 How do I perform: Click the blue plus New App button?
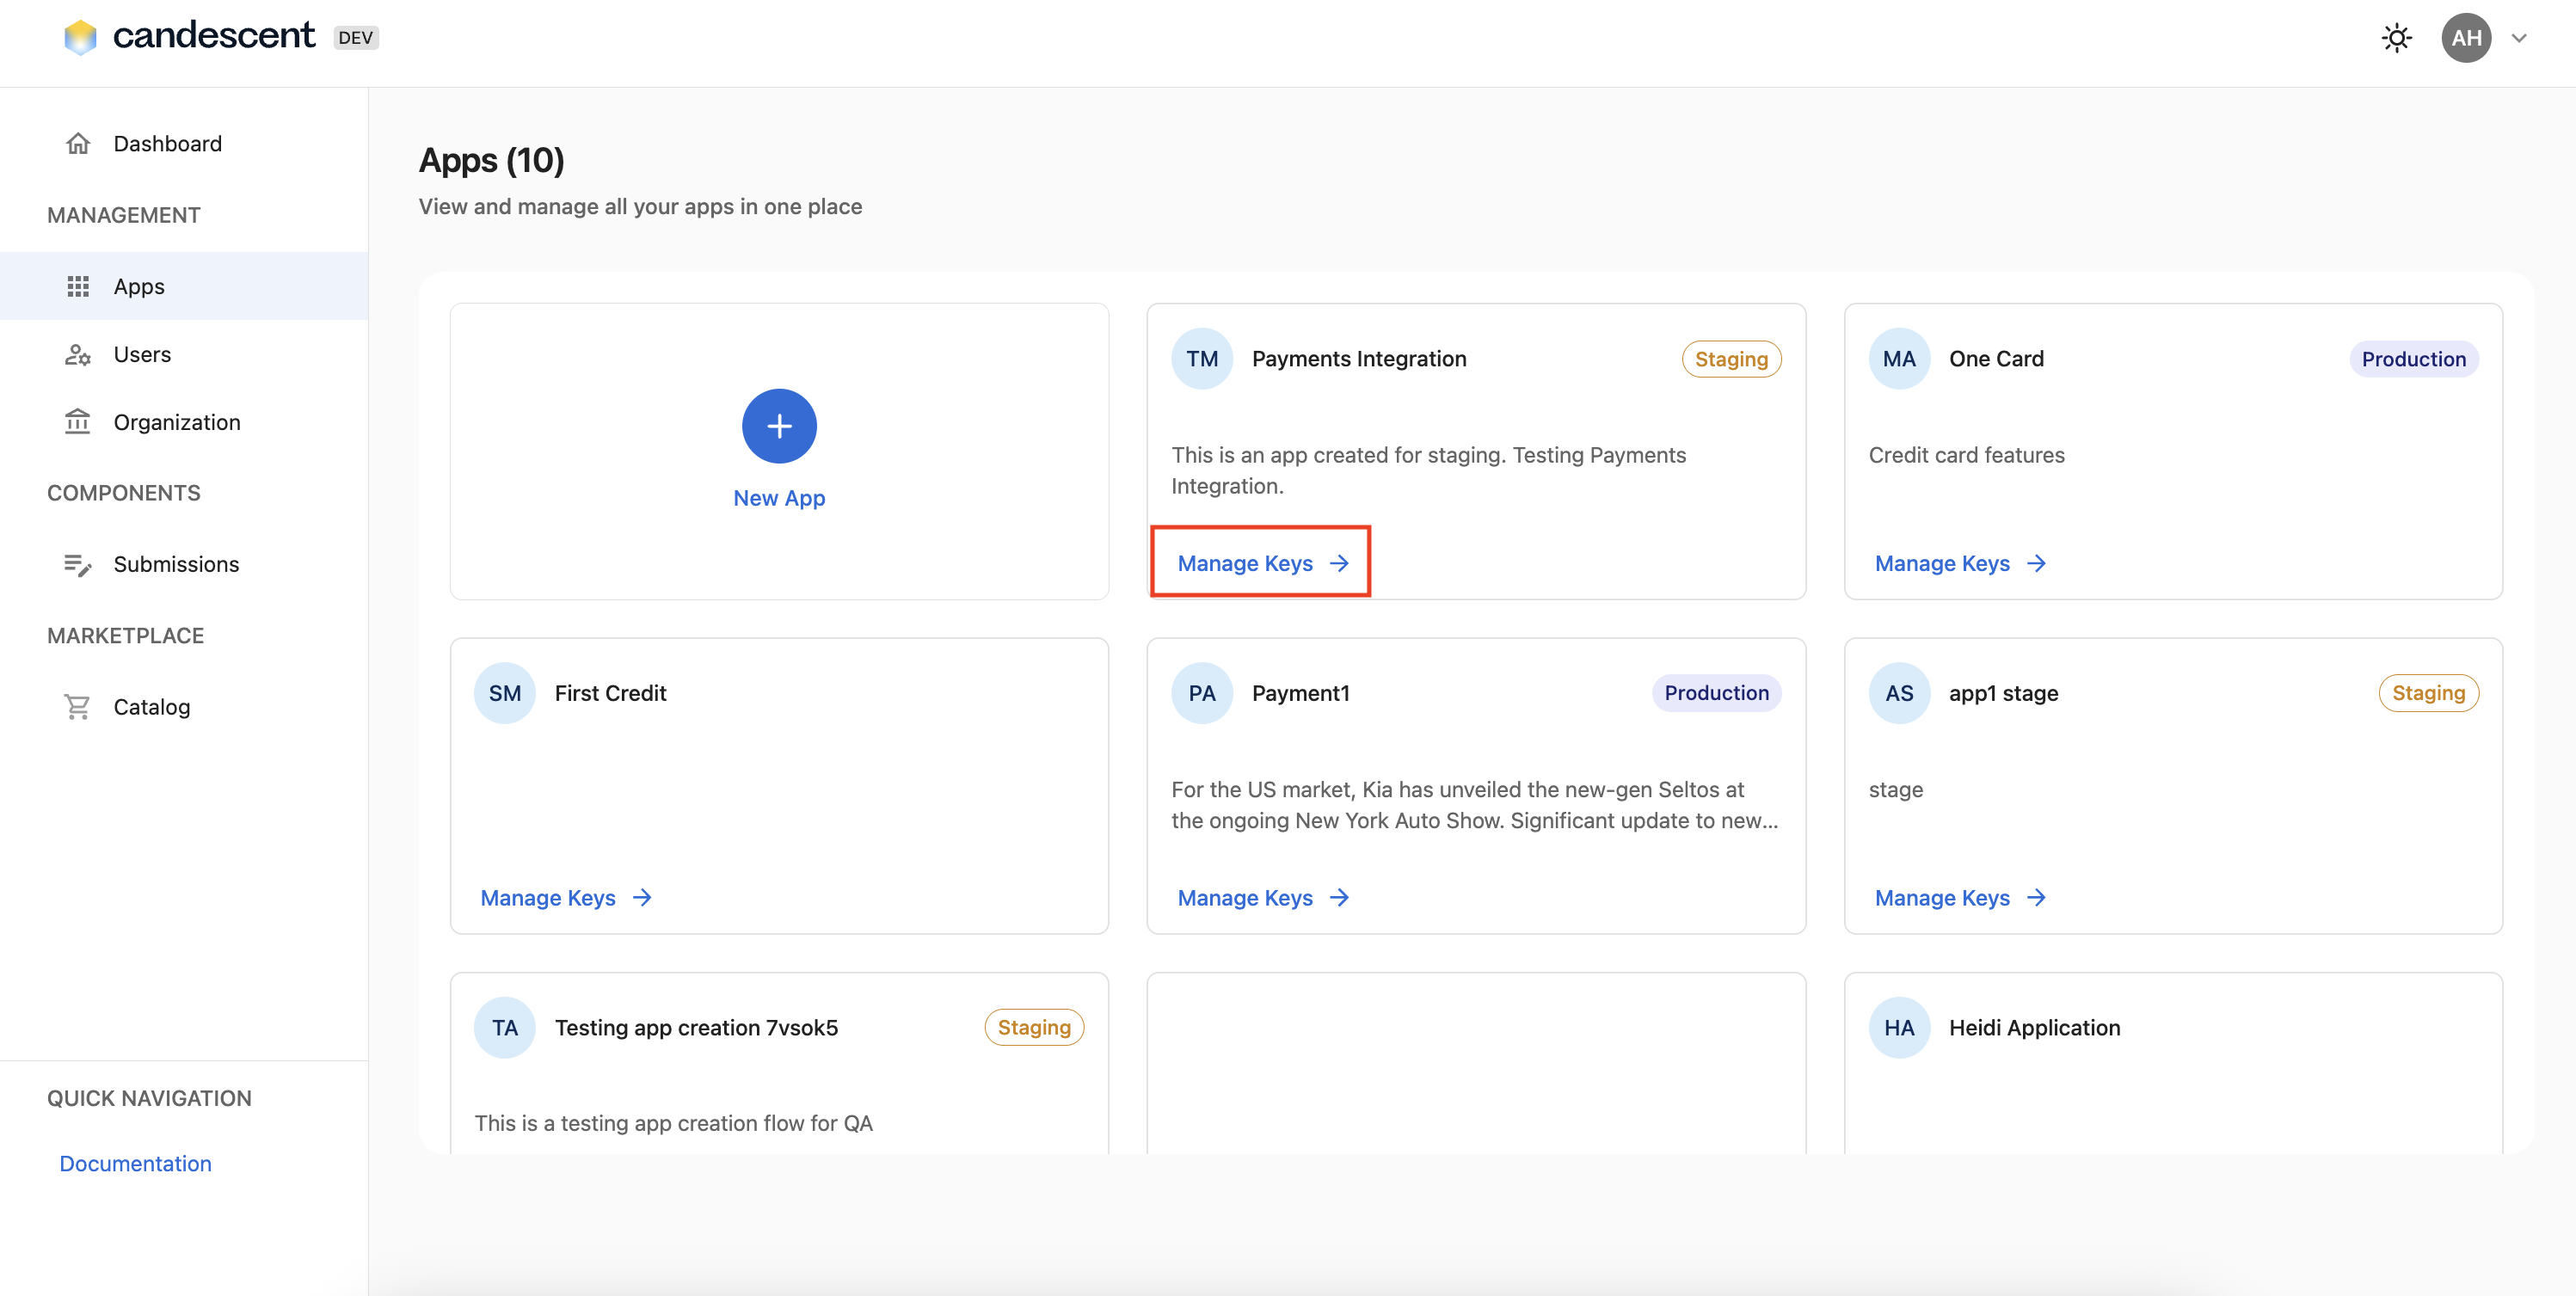point(779,426)
